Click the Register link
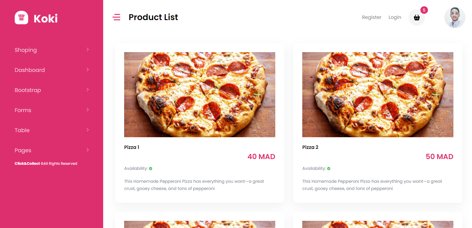Viewport: 472px width, 228px height. click(x=372, y=17)
